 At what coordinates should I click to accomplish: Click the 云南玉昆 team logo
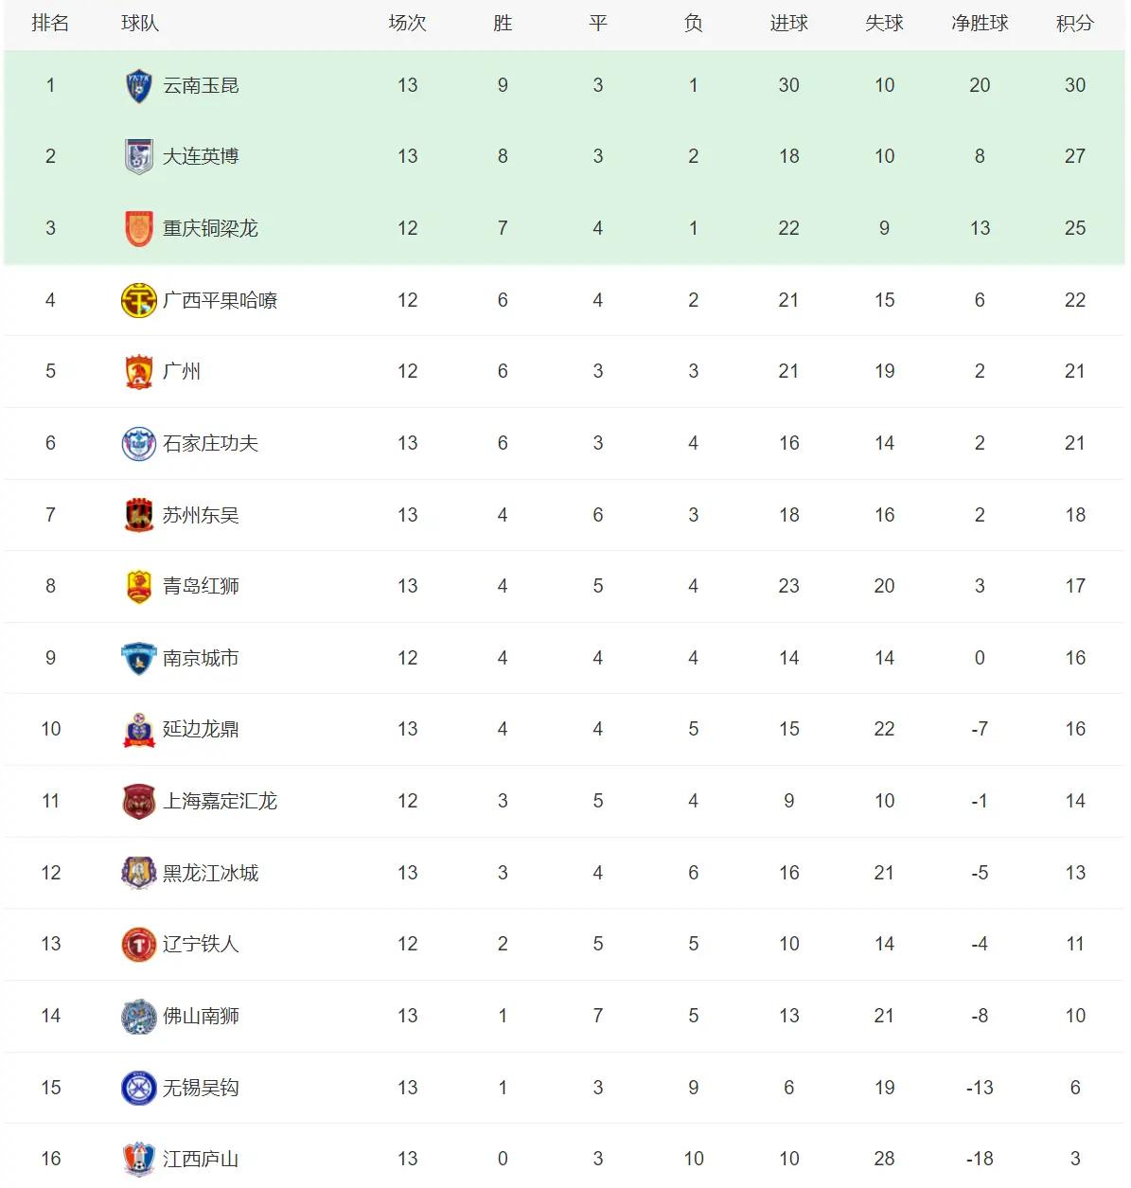click(139, 86)
